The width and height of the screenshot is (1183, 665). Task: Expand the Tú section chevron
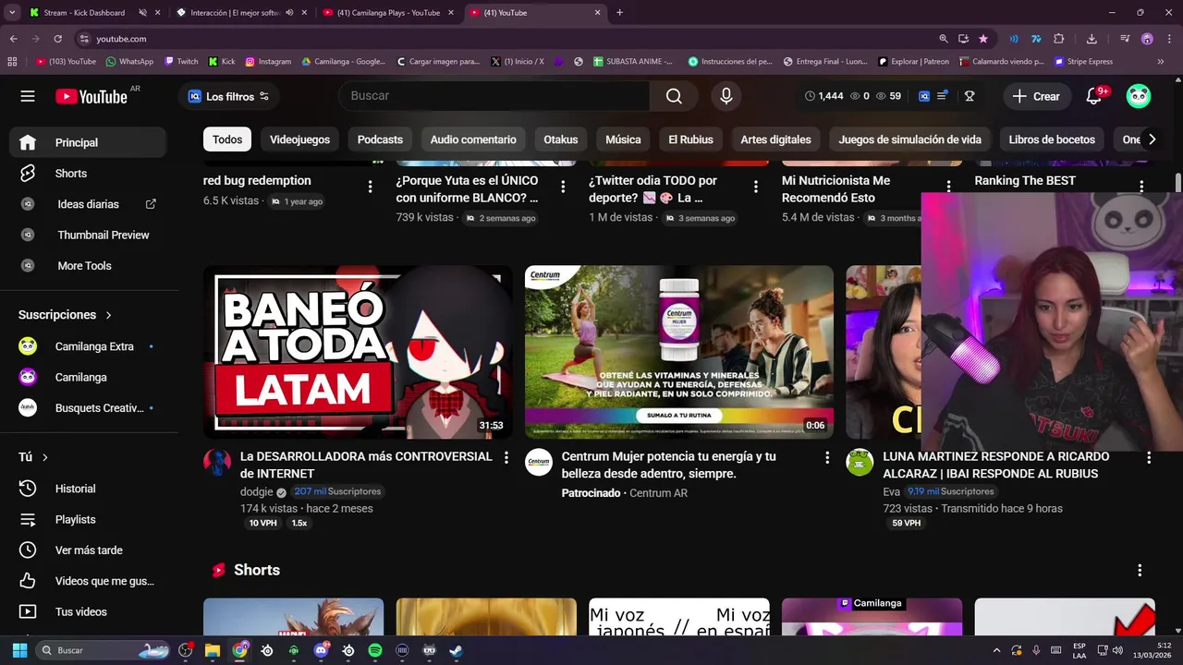44,457
